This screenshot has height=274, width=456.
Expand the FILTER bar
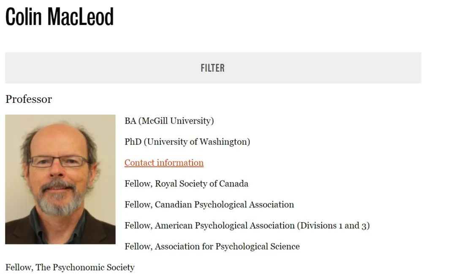pos(213,68)
